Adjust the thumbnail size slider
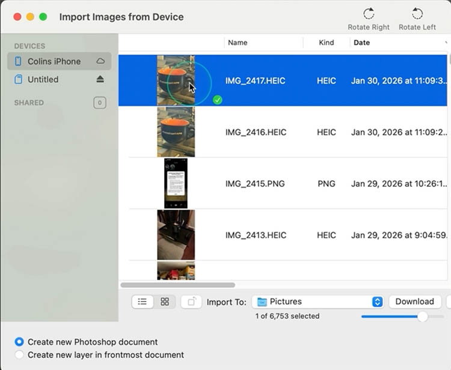Viewport: 451px width, 370px height. point(422,316)
